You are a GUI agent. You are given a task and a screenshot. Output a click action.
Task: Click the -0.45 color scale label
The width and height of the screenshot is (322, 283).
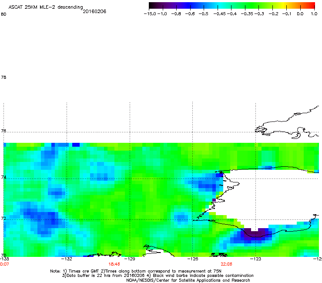pos(219,14)
